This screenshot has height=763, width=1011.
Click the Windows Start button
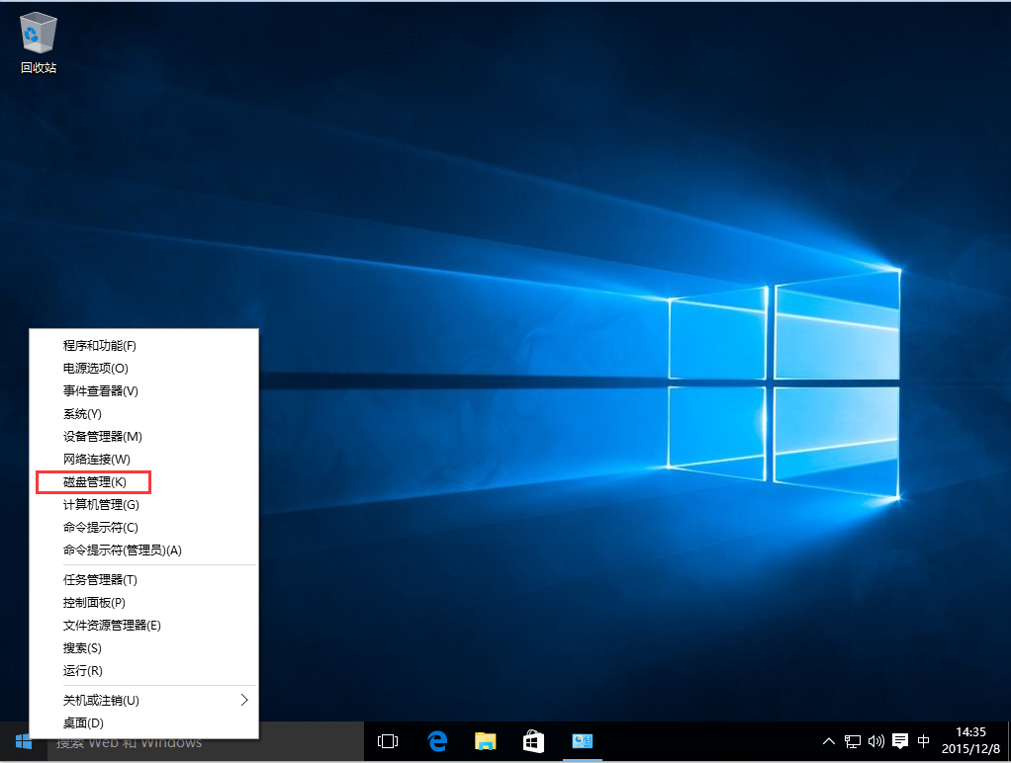pos(23,741)
